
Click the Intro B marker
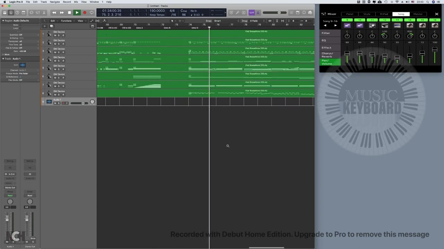click(167, 28)
